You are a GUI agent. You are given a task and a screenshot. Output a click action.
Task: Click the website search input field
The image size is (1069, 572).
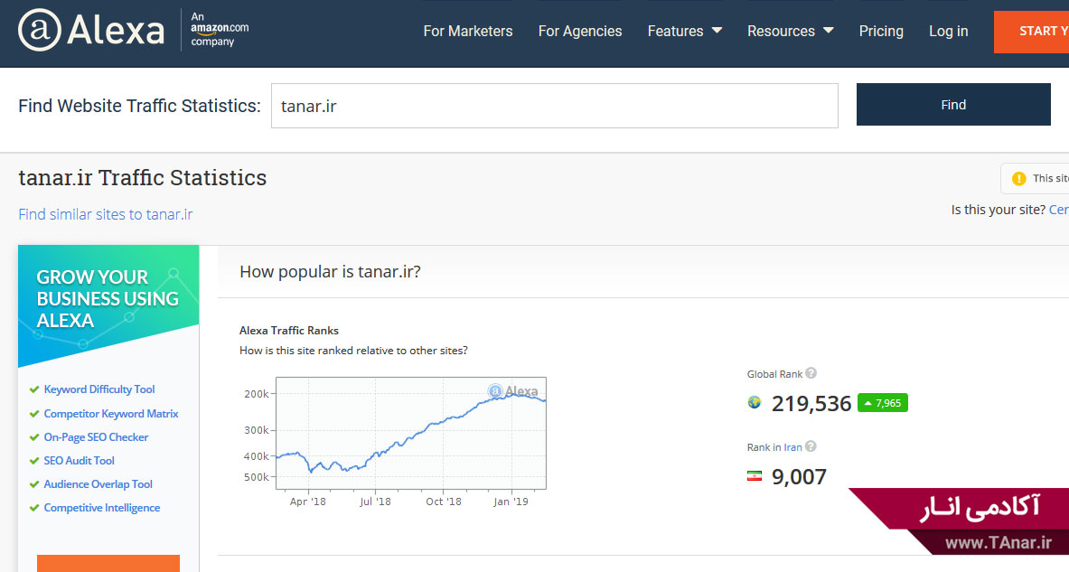[x=554, y=106]
